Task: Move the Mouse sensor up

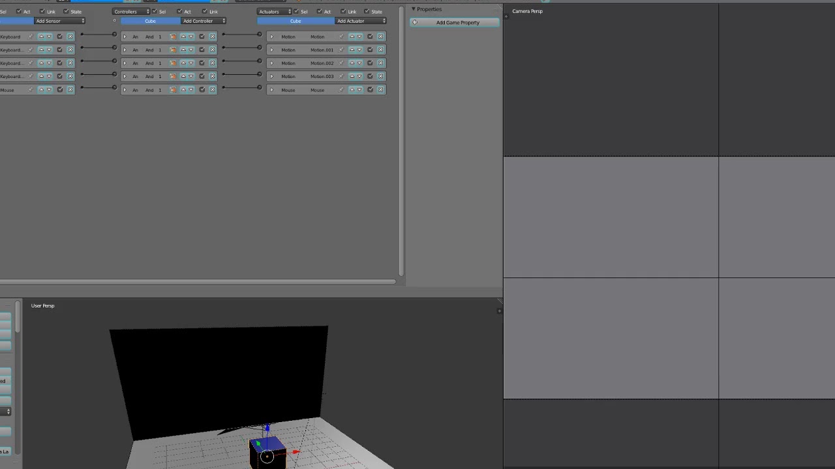Action: (41, 90)
